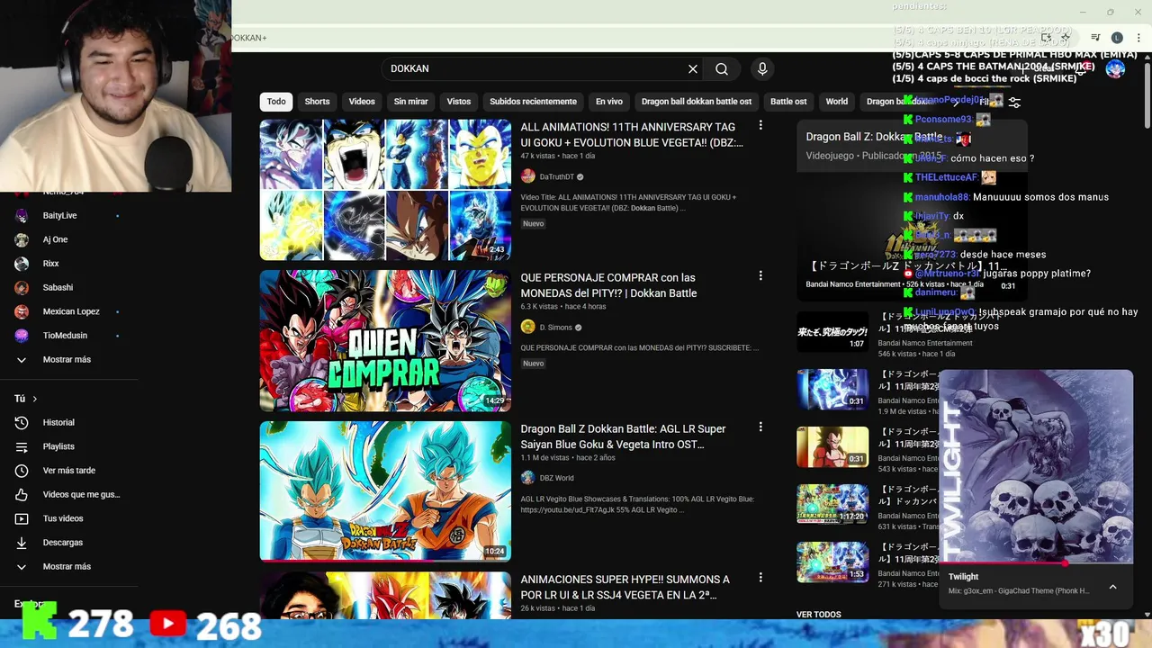Open options menu for AGL LR Super Saiyan video

[x=760, y=427]
